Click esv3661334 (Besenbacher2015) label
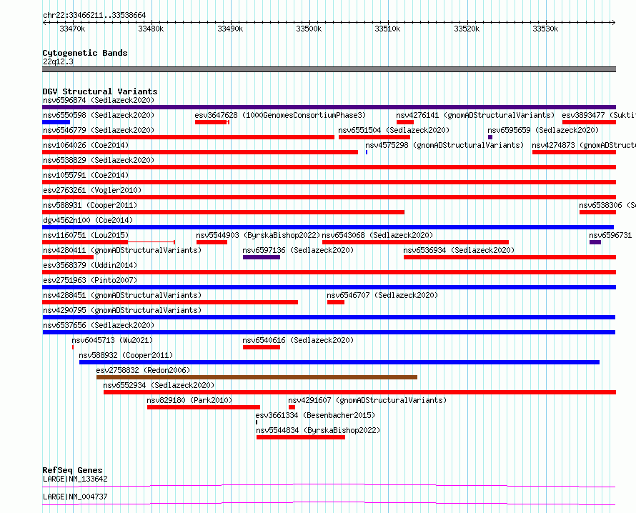Image resolution: width=636 pixels, height=513 pixels. click(x=315, y=415)
